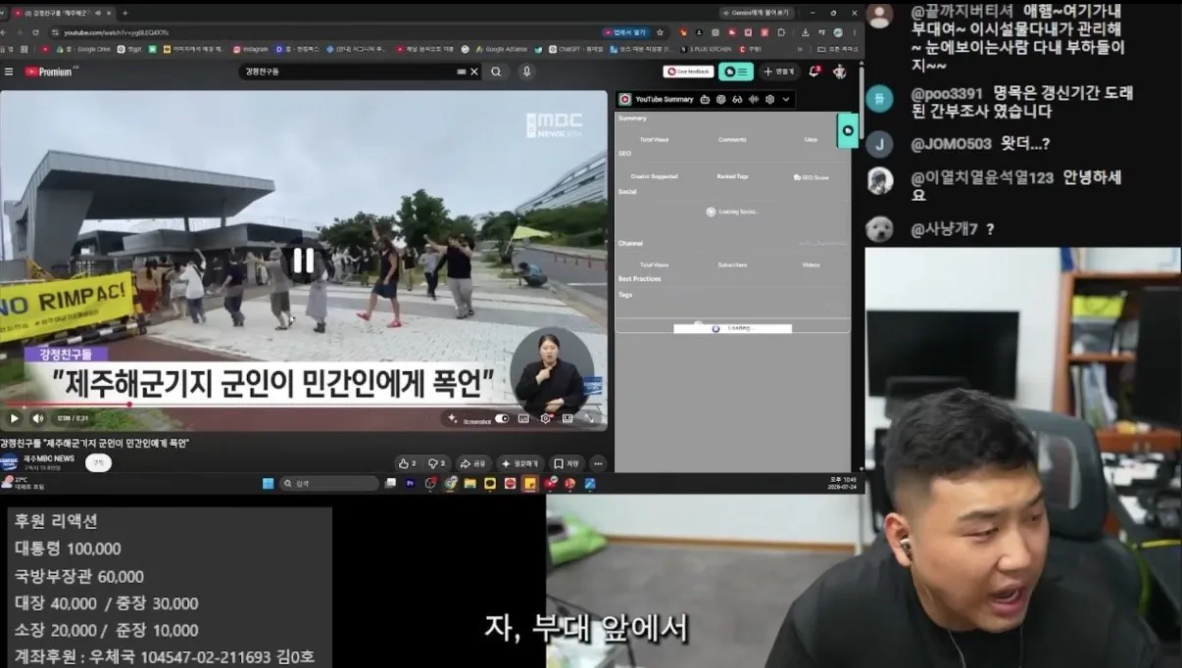Like the video with thumbs up
This screenshot has height=668, width=1182.
[407, 463]
